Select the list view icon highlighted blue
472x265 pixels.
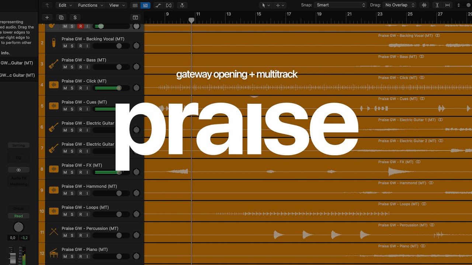click(145, 5)
